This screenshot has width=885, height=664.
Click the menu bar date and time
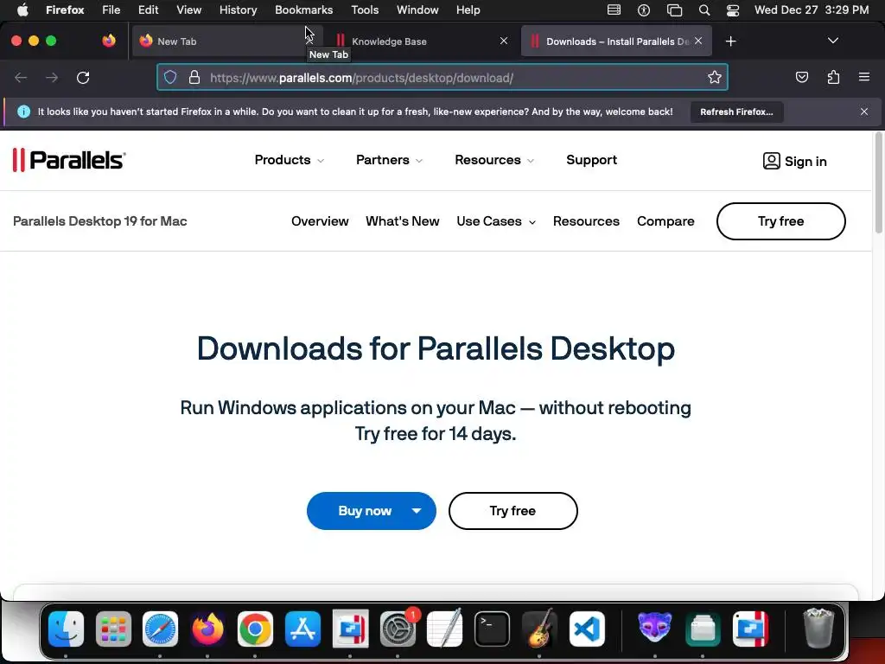click(x=812, y=10)
